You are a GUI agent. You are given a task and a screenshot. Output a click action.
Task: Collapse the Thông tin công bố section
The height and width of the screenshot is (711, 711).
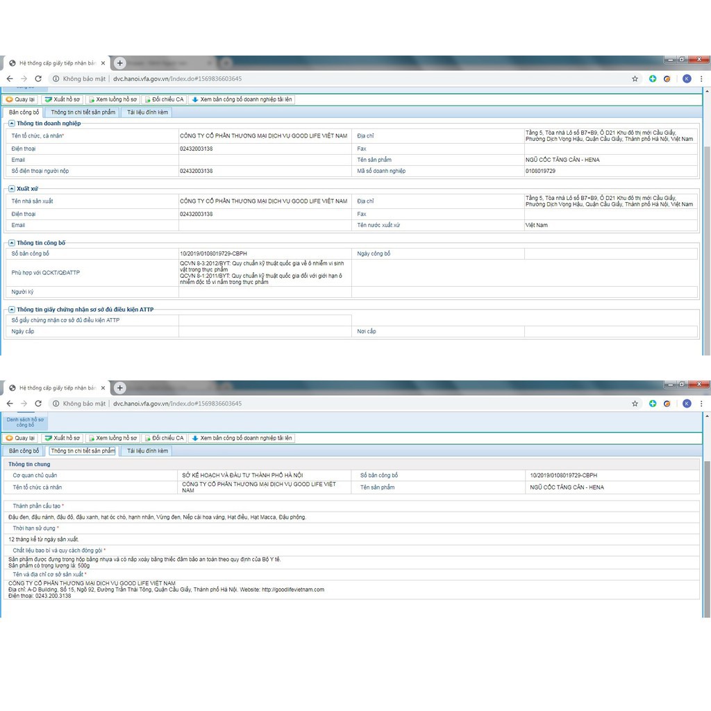[11, 243]
